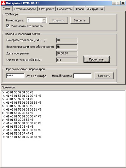126x168 pixels.
Task: Click the 'Закрыть' port button
Action: [x=80, y=20]
